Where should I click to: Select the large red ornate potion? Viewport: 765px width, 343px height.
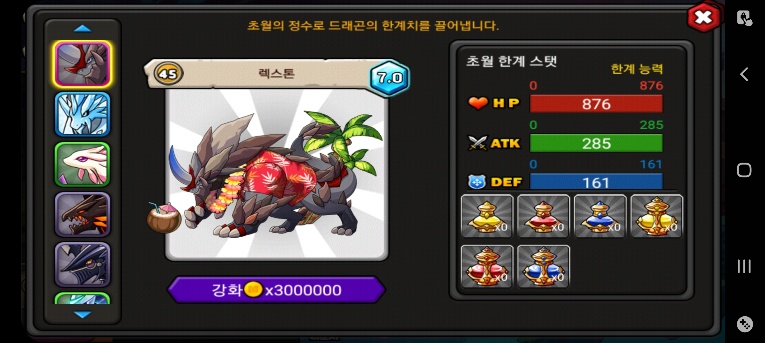487,266
